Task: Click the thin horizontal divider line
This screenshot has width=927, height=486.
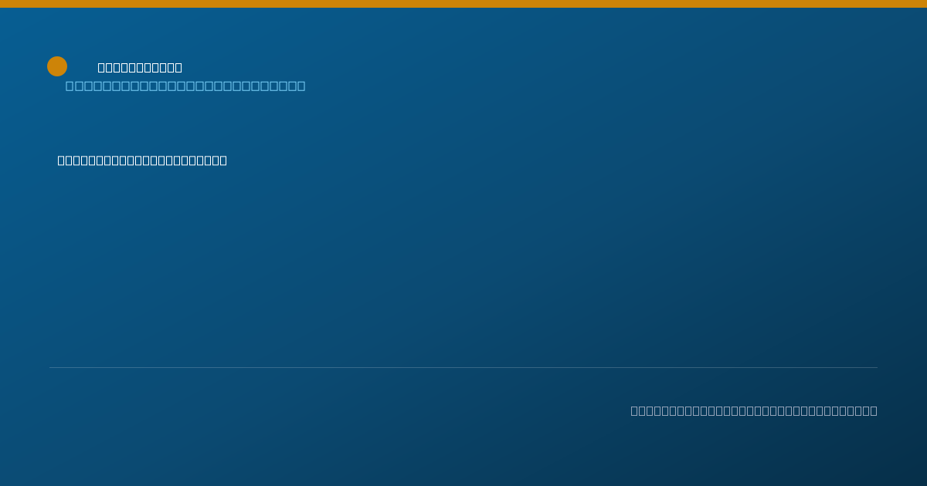Action: pyautogui.click(x=463, y=367)
